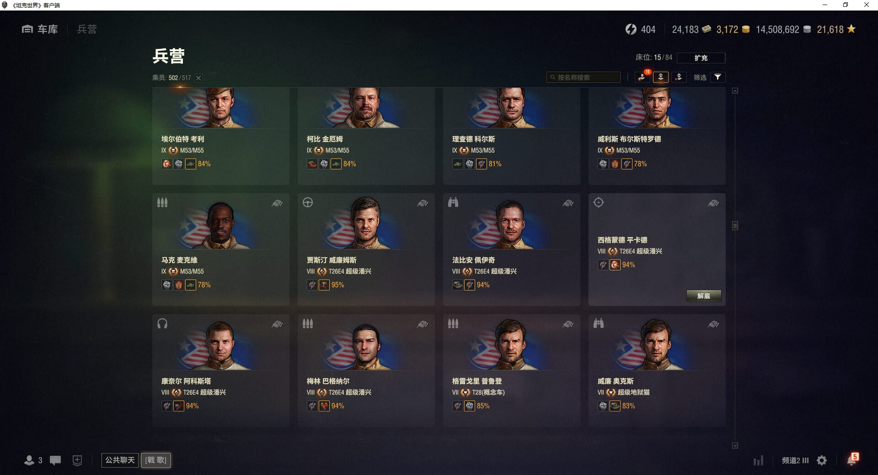Click the radio headset icon on 康奈尔 阿科斯塔's card
Viewport: 878px width, 475px height.
[162, 324]
